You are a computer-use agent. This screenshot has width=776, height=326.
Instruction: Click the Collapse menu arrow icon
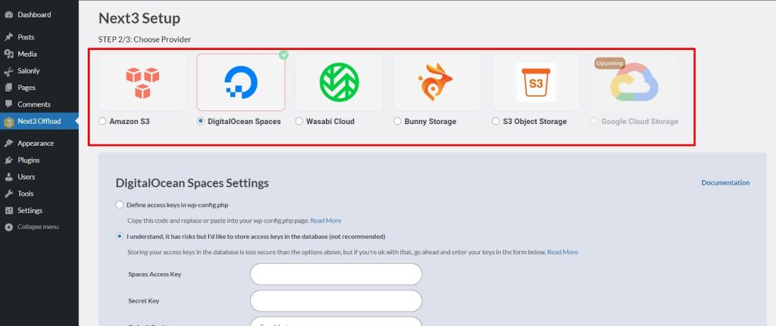pyautogui.click(x=8, y=227)
